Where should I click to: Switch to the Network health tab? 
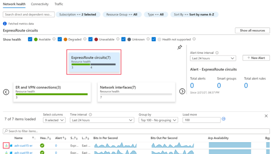14,4
